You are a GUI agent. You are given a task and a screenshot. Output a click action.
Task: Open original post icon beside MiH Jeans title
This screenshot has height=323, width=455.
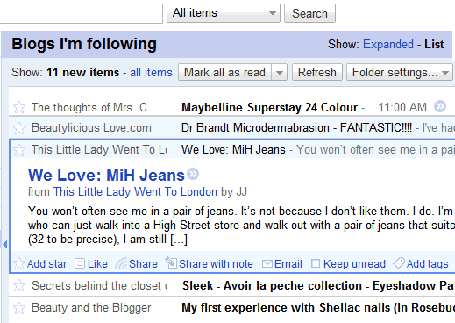click(193, 174)
